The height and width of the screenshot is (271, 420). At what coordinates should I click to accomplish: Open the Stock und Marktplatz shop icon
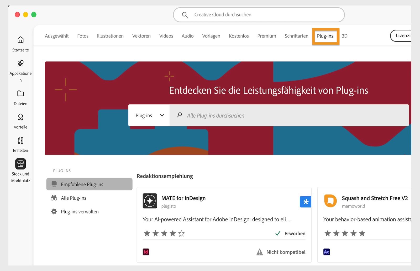[20, 164]
